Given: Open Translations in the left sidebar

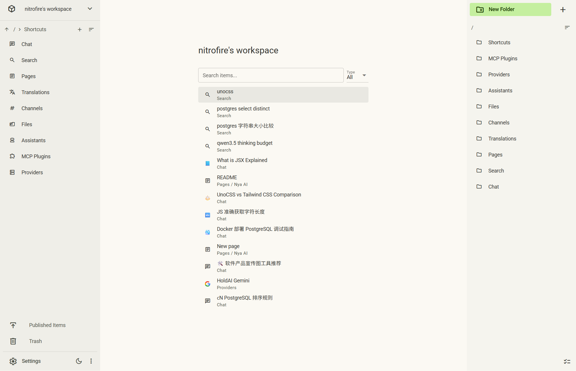Looking at the screenshot, I should [x=35, y=92].
